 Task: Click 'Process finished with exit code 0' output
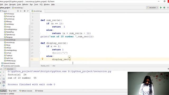[31, 84]
